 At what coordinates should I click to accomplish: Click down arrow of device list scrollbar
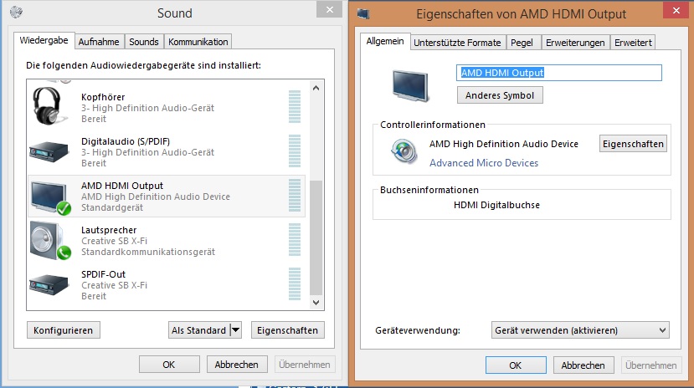coord(316,303)
